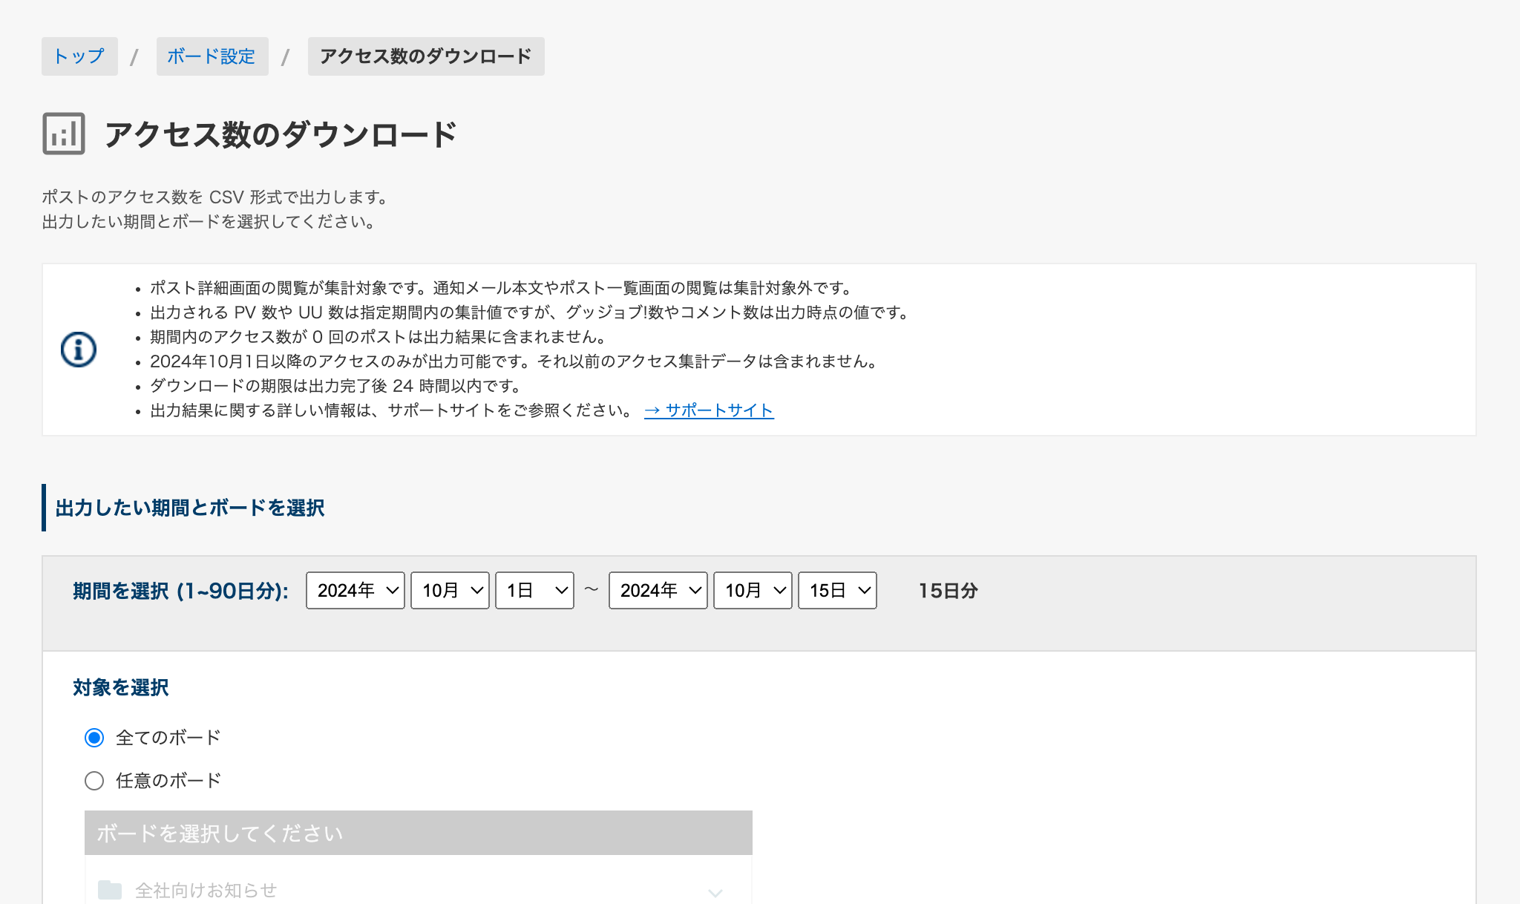1520x904 pixels.
Task: Click the 期間を選択 (1~90日分) label
Action: [x=181, y=591]
